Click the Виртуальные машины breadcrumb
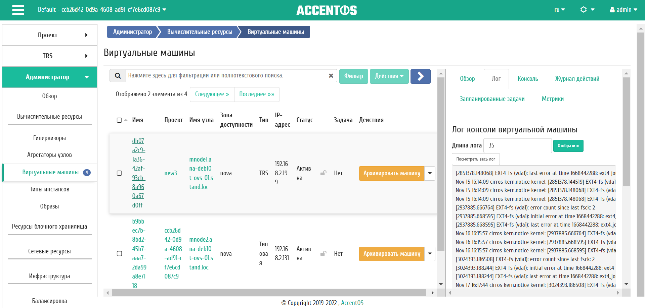This screenshot has width=645, height=308. (x=276, y=32)
